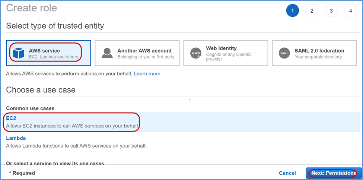
Task: Click the Web identity www globe icon
Action: pos(196,53)
